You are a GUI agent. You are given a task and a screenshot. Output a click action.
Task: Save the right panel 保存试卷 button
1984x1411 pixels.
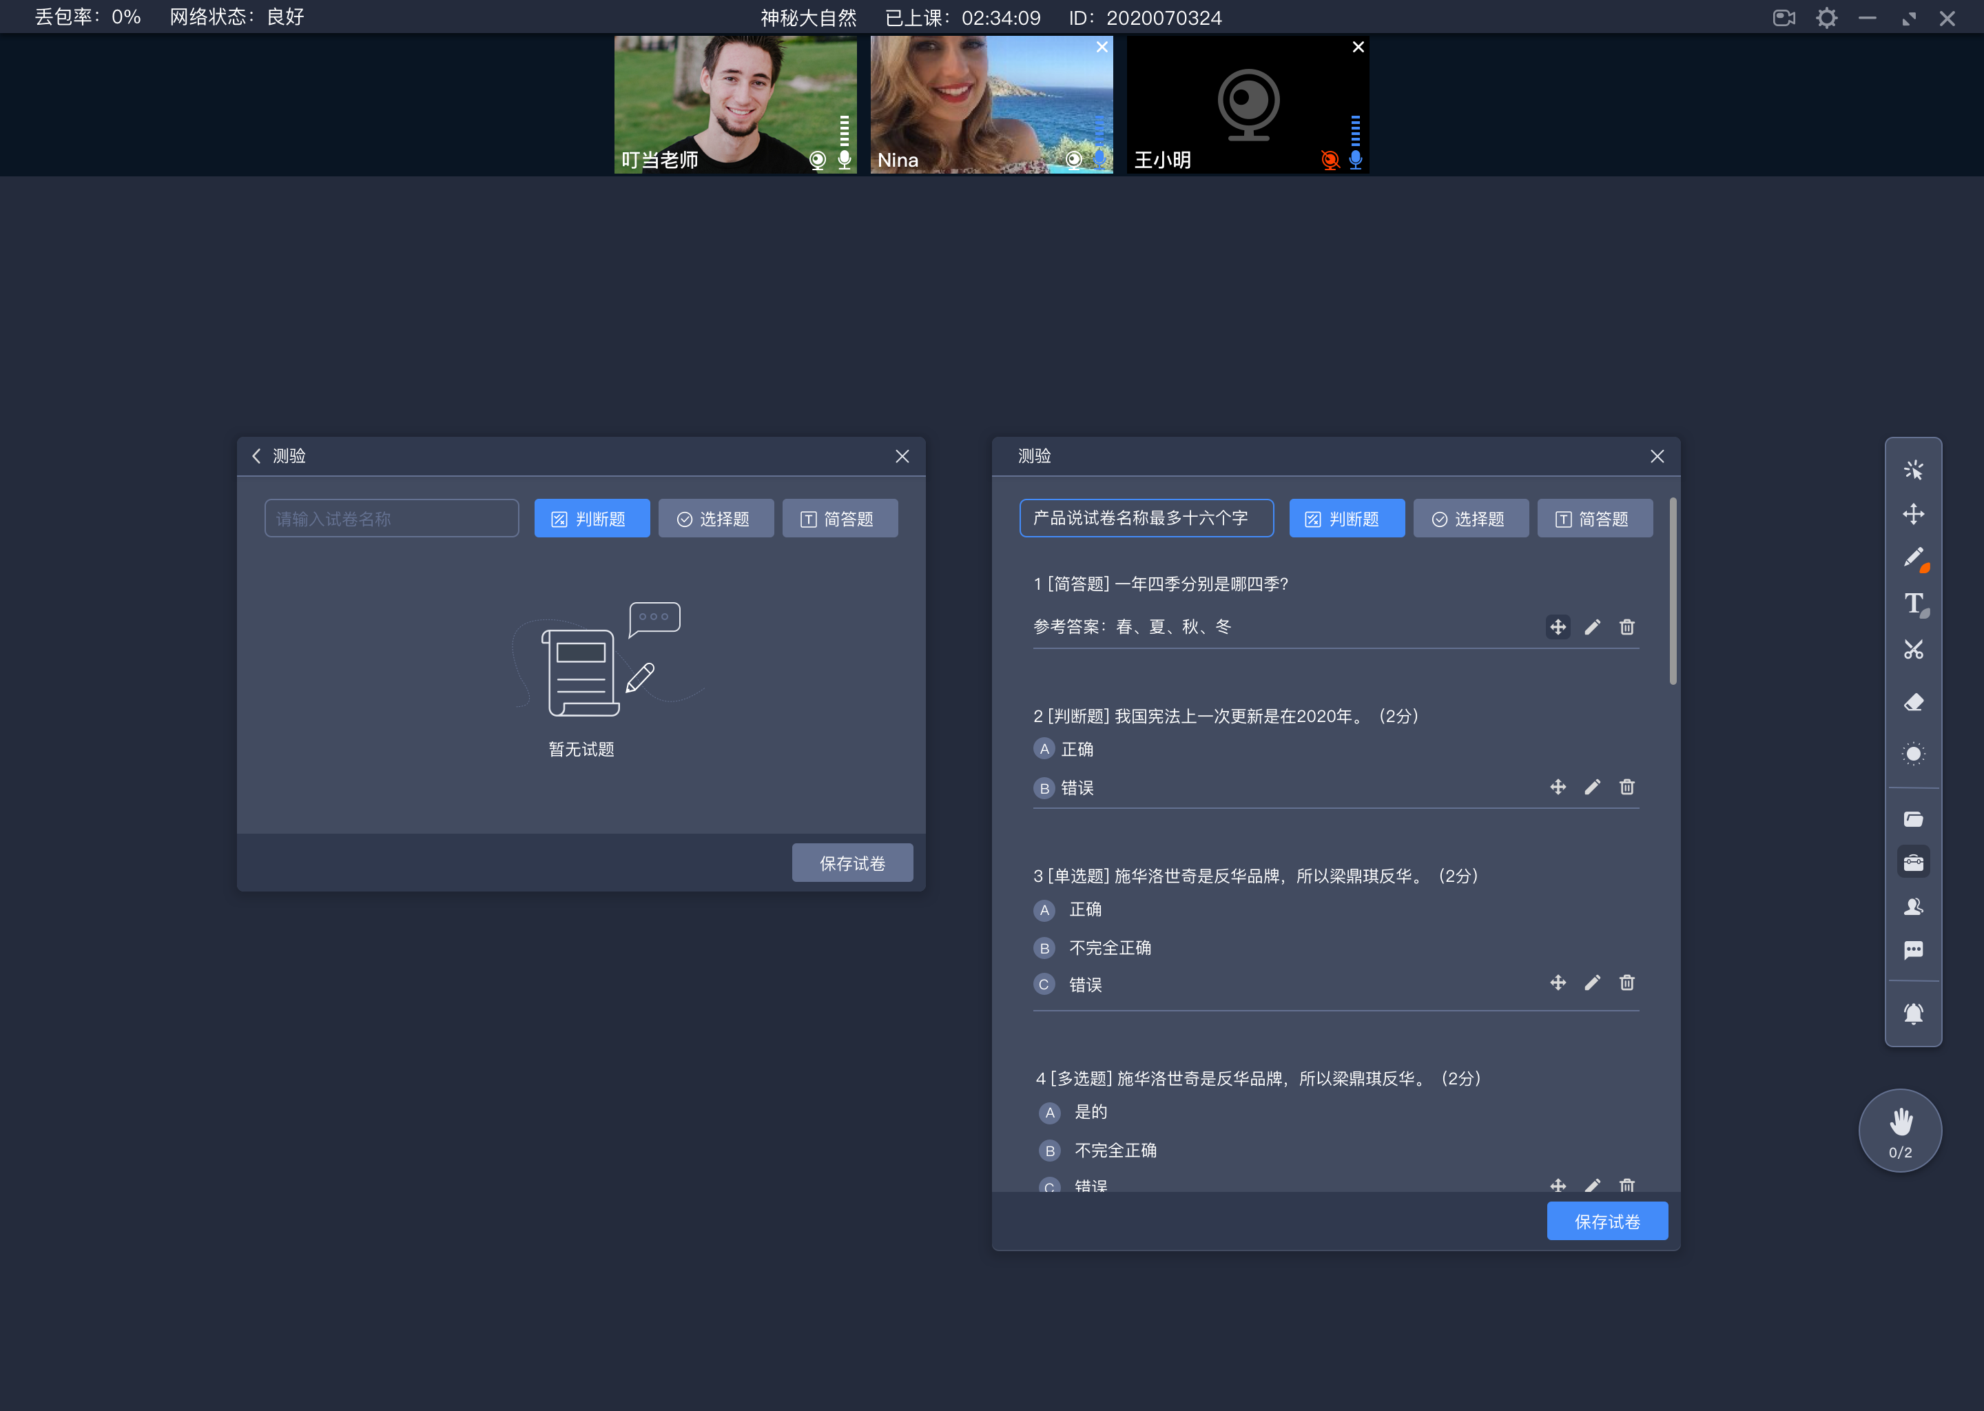tap(1609, 1222)
